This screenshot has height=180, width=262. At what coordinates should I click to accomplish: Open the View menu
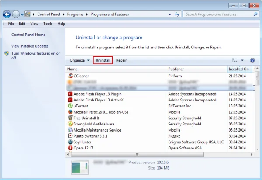click(x=34, y=24)
